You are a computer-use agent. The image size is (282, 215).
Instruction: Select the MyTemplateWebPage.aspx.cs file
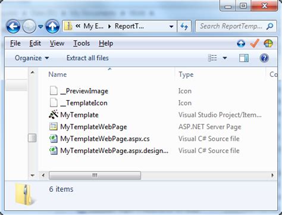pos(105,139)
